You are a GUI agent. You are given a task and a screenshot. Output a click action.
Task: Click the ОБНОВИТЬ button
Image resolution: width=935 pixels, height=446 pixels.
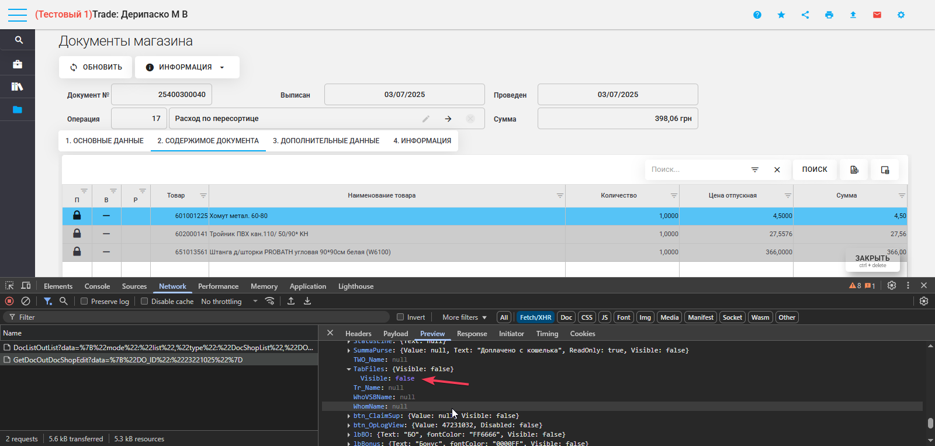click(96, 67)
